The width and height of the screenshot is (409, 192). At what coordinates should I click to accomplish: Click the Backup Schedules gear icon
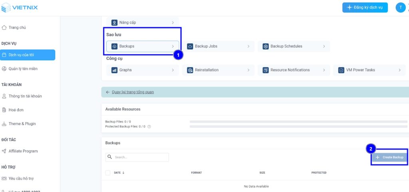point(266,46)
